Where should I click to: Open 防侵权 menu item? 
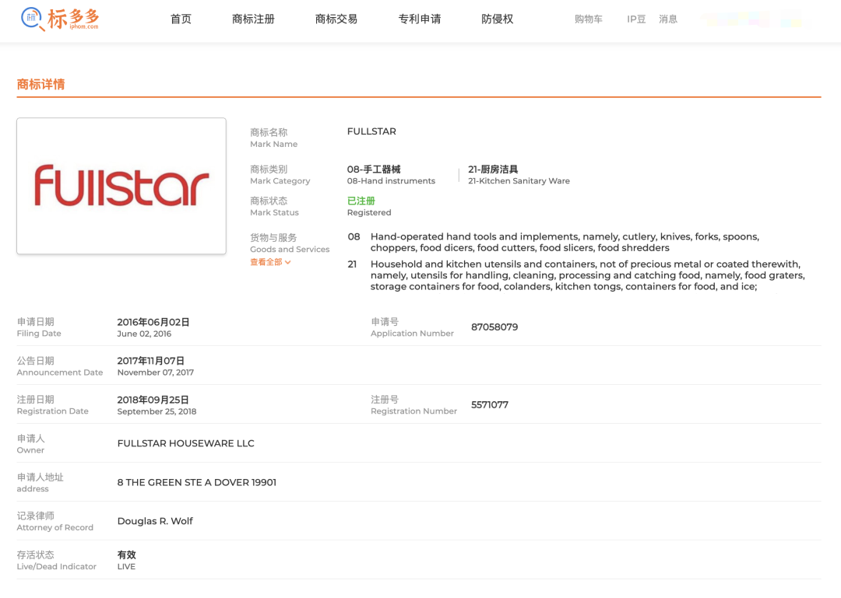coord(497,19)
